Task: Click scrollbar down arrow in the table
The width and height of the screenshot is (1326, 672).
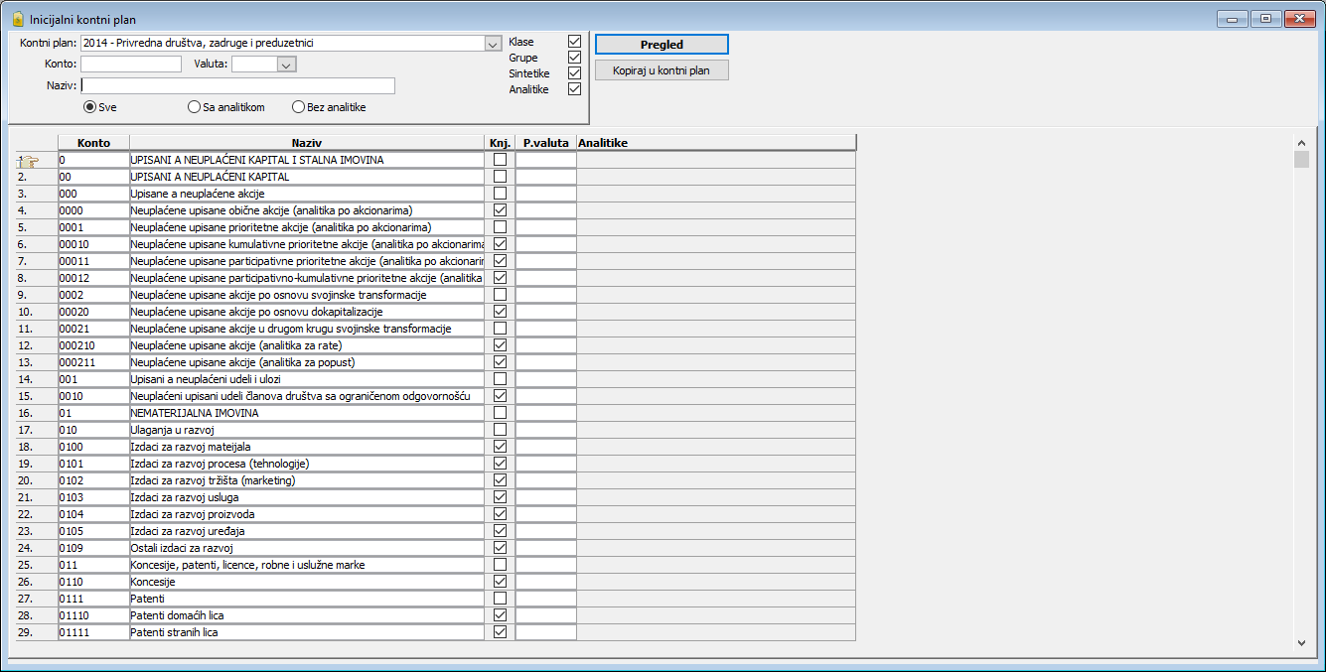Action: 1301,643
